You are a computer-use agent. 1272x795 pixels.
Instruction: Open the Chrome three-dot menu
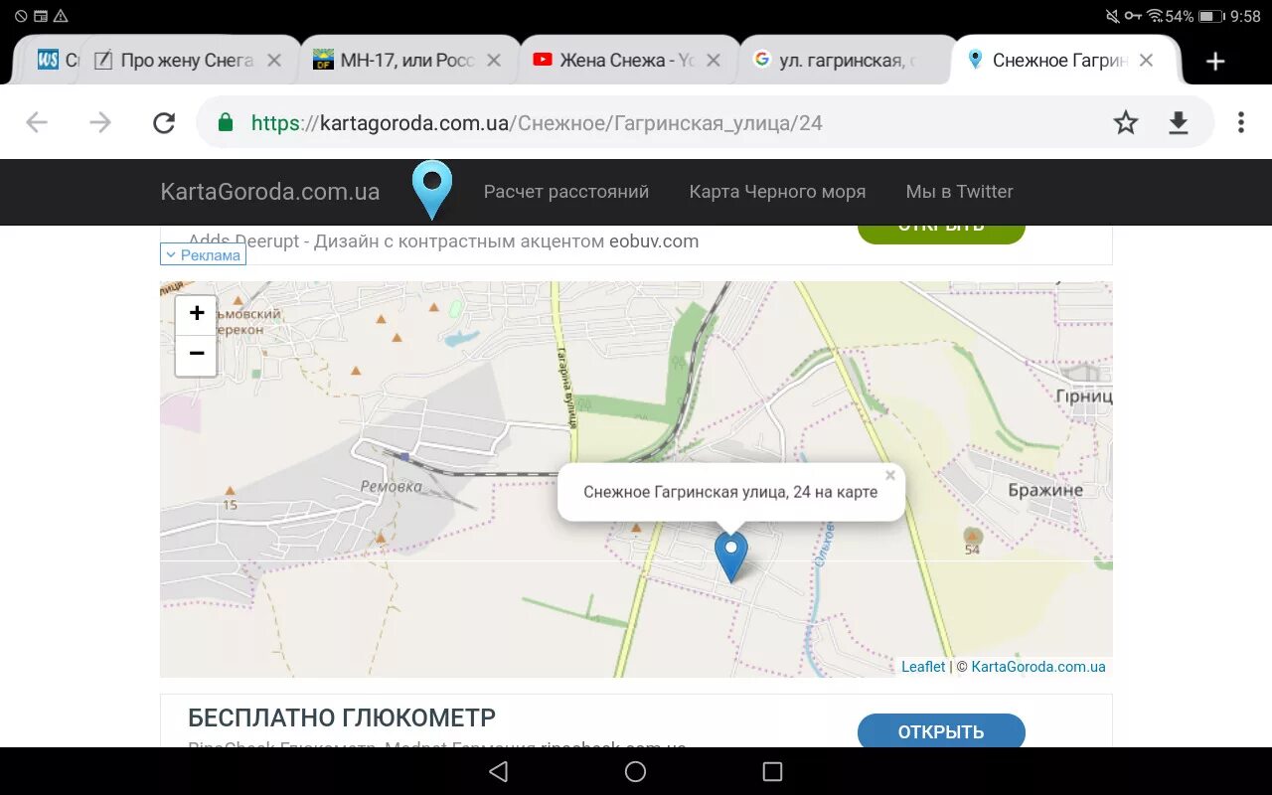(x=1240, y=122)
